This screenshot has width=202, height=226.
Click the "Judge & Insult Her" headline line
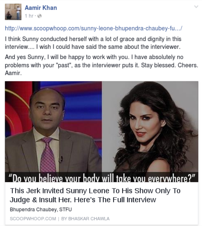point(83,200)
